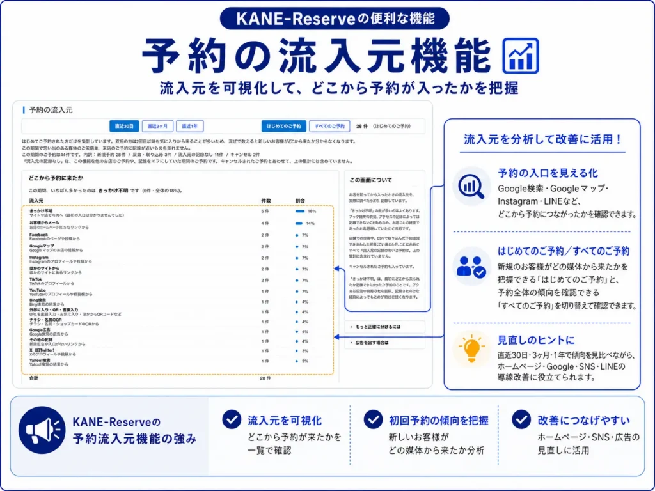
Task: Click the growth chart icon beside the title
Action: click(x=521, y=56)
